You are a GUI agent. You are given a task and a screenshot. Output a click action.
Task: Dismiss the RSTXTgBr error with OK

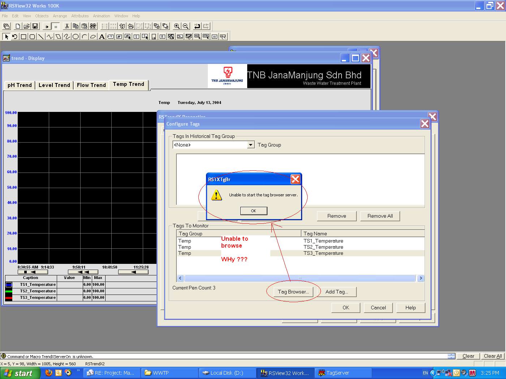point(254,211)
